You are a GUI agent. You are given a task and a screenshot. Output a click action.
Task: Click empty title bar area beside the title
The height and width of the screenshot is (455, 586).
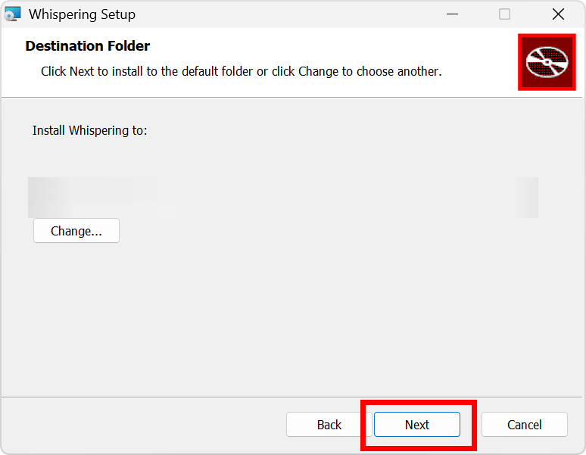[288, 14]
